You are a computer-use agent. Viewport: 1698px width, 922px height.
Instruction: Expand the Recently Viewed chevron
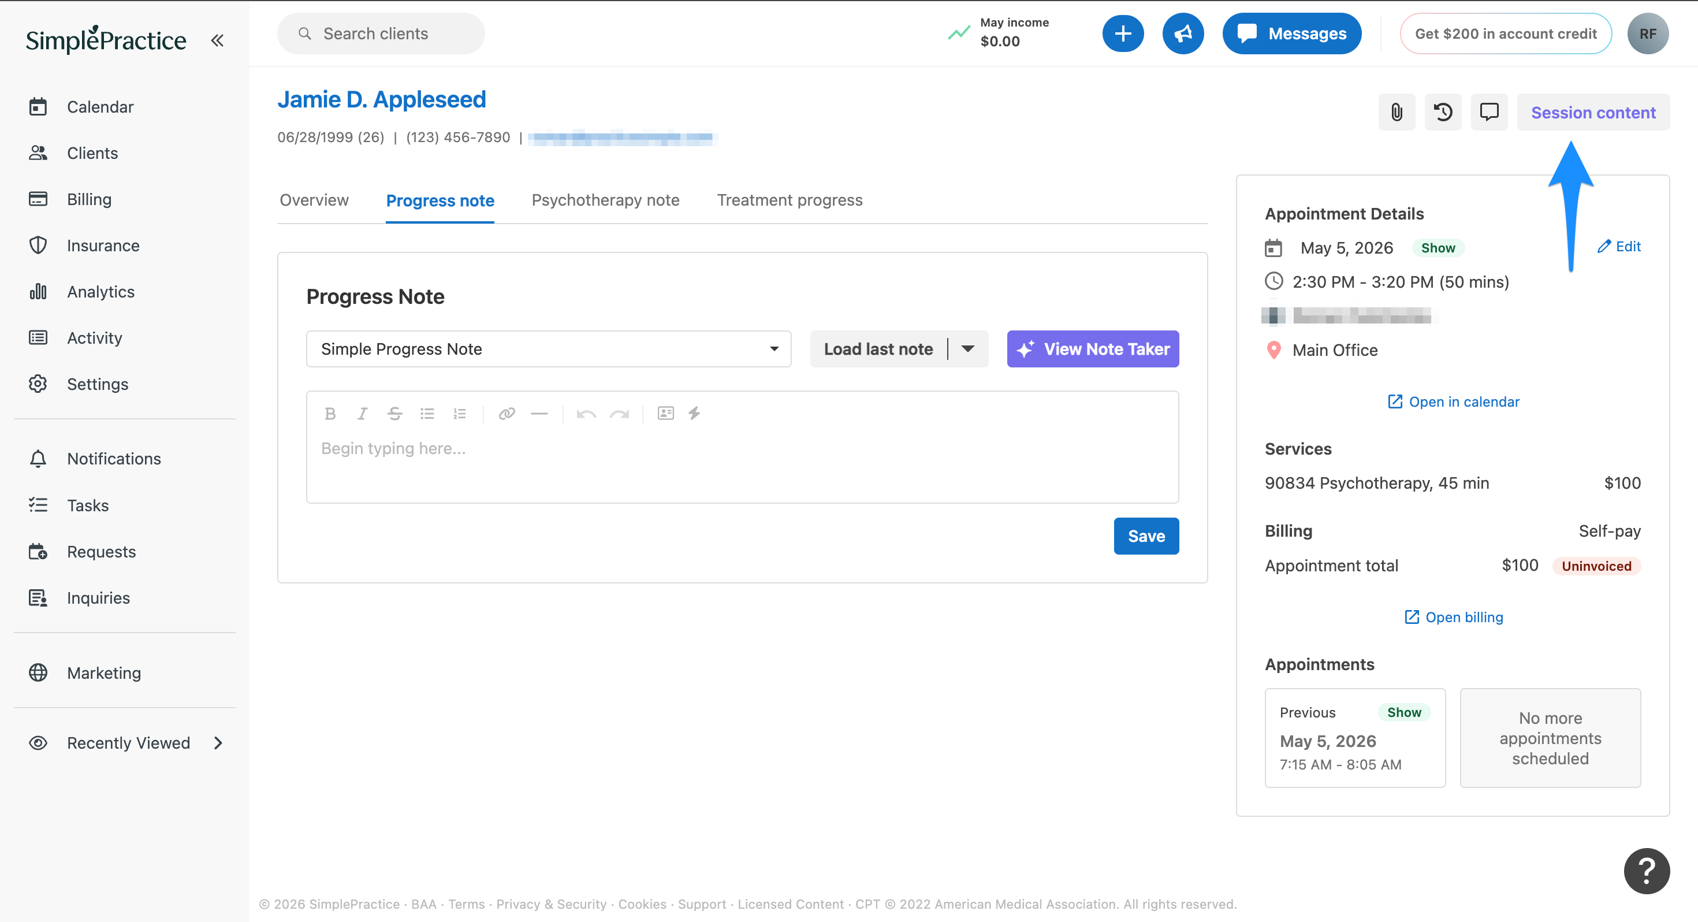[x=218, y=743]
